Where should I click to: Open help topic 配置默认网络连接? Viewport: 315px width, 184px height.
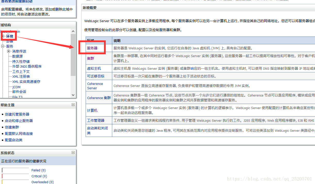click(x=19, y=134)
